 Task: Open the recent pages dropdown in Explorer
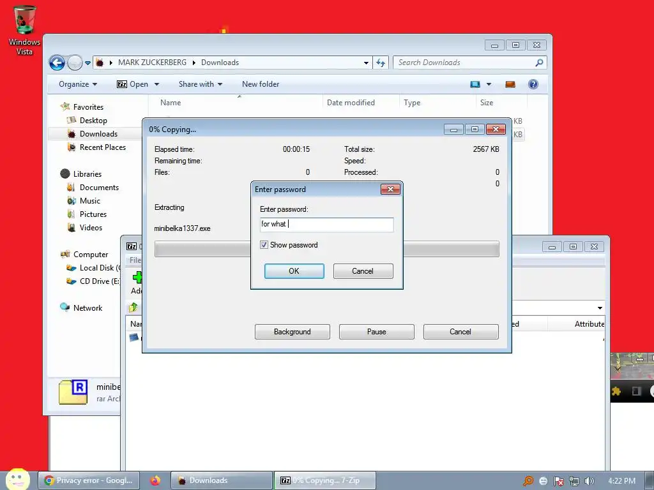[x=87, y=63]
